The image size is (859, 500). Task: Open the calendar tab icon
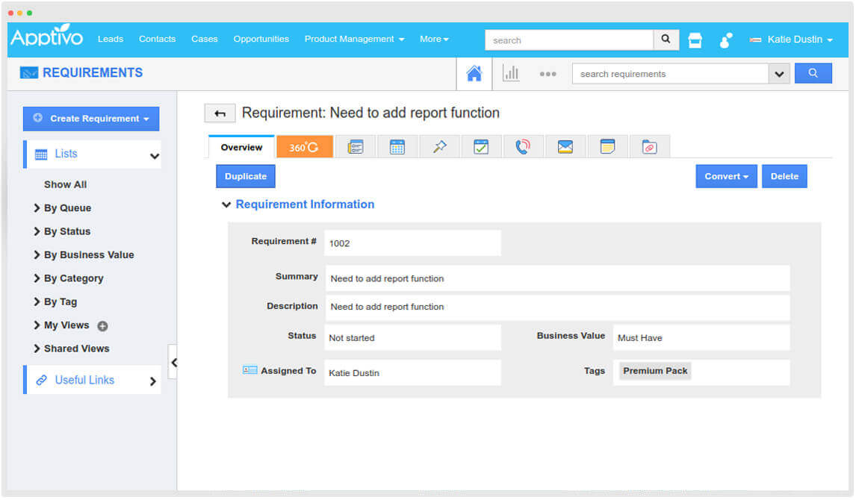pyautogui.click(x=397, y=147)
